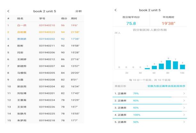Expand question 2 accuracy details
The width and height of the screenshot is (196, 133).
pyautogui.click(x=184, y=101)
